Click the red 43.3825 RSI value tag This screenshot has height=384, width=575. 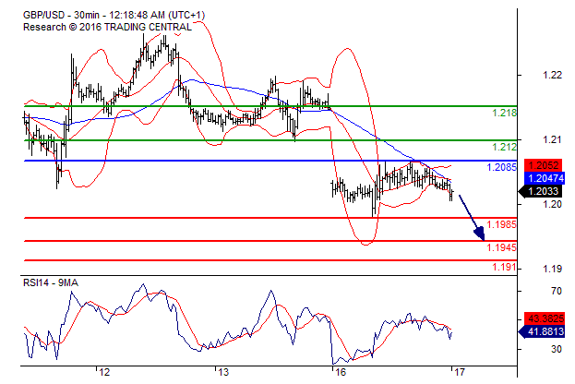(x=545, y=318)
